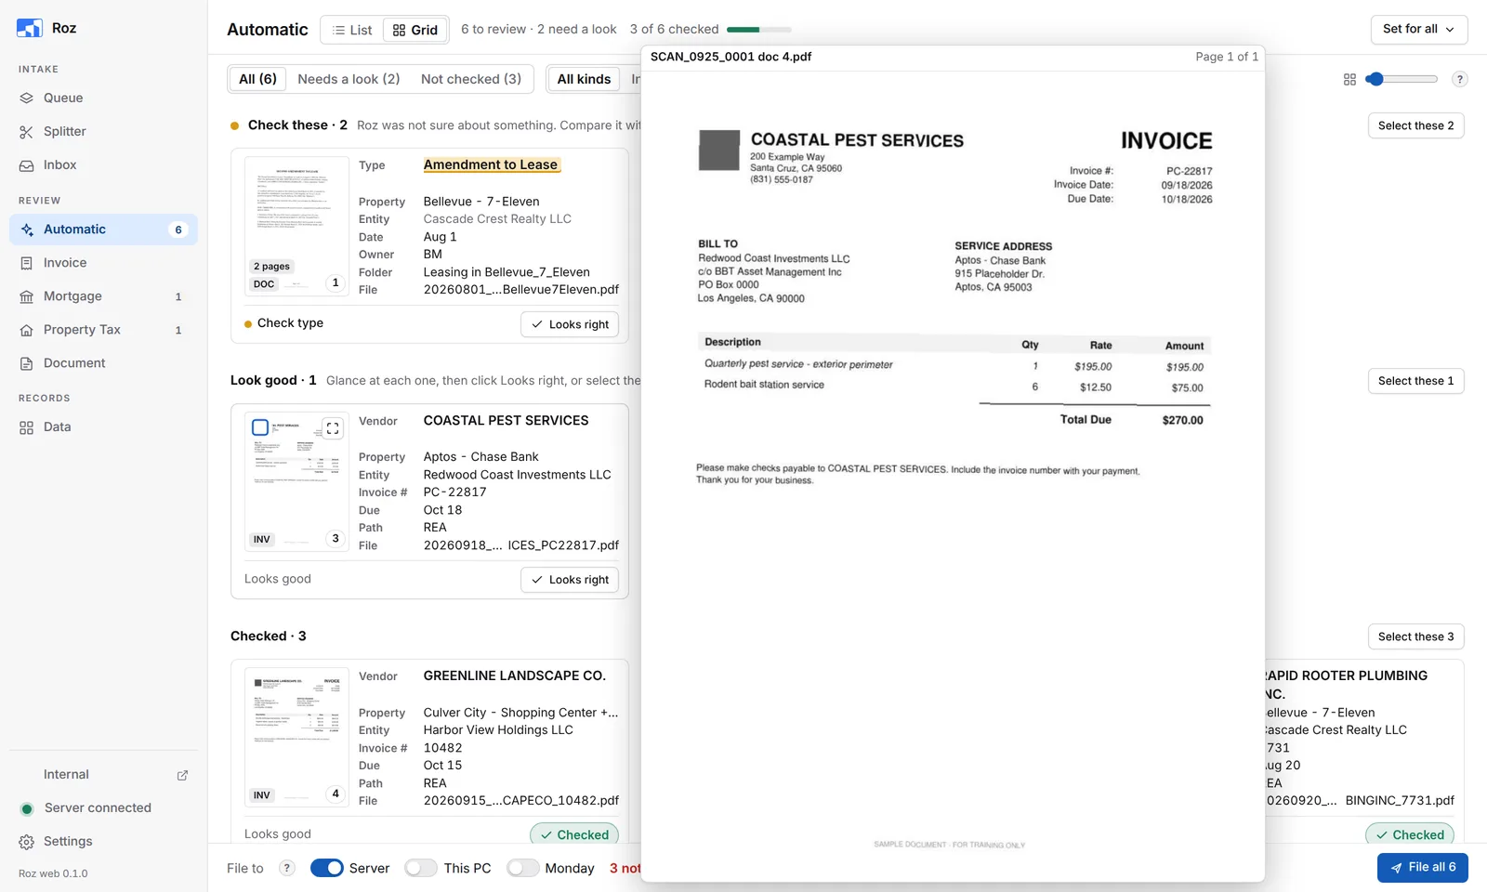Image resolution: width=1487 pixels, height=892 pixels.
Task: Enable the Monday switch
Action: pyautogui.click(x=522, y=868)
